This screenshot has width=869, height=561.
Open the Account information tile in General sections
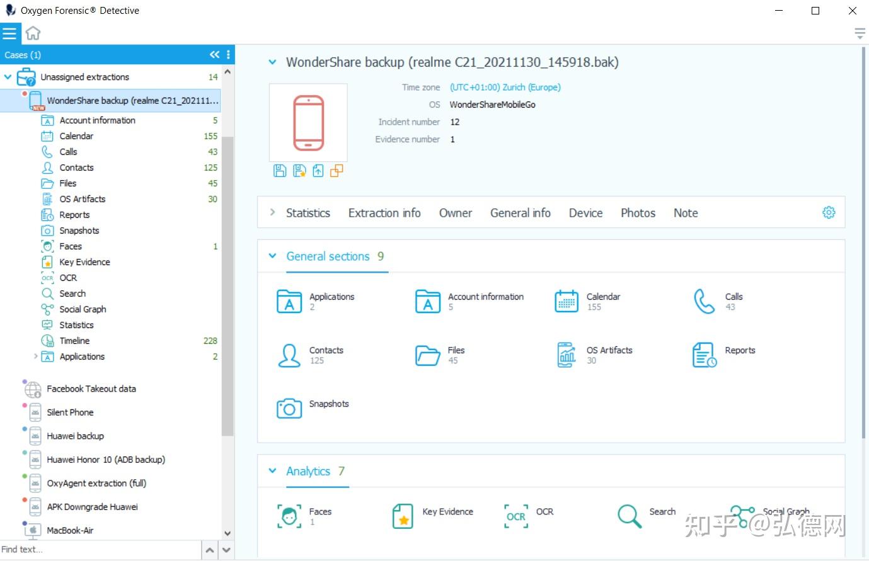tap(469, 302)
